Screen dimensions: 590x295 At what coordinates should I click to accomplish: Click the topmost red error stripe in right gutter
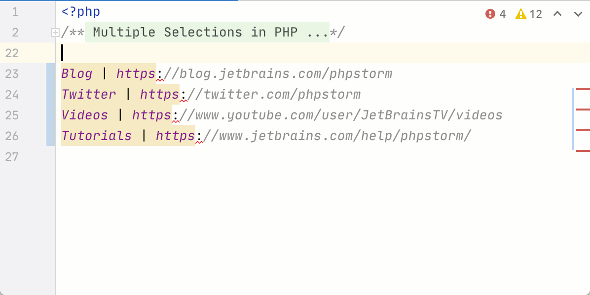click(x=584, y=89)
